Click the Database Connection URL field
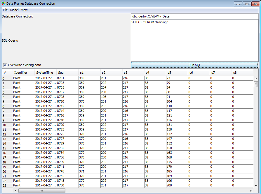The width and height of the screenshot is (261, 194). pos(195,16)
